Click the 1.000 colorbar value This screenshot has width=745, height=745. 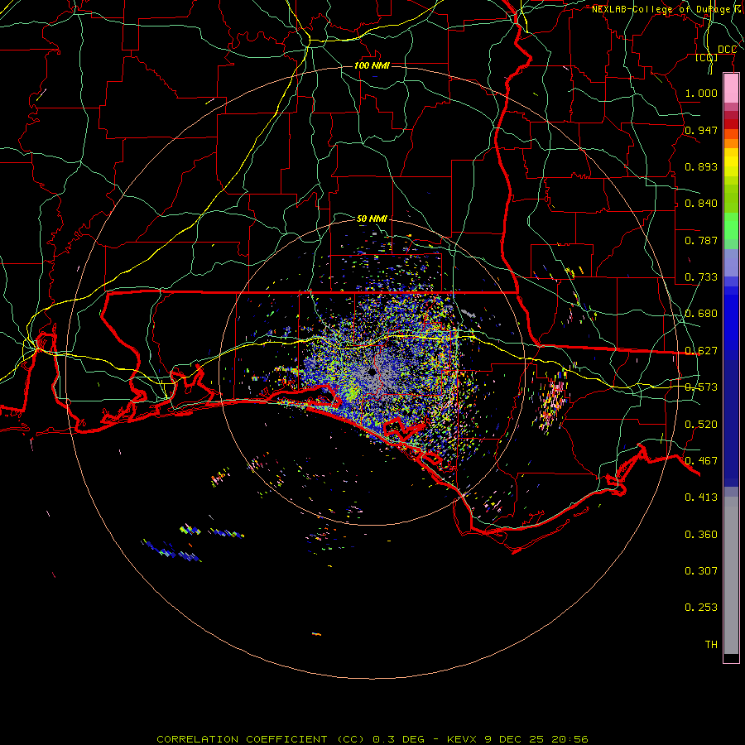pos(701,93)
